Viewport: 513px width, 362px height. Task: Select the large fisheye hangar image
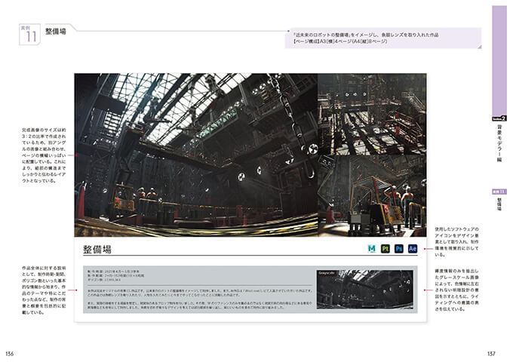196,155
